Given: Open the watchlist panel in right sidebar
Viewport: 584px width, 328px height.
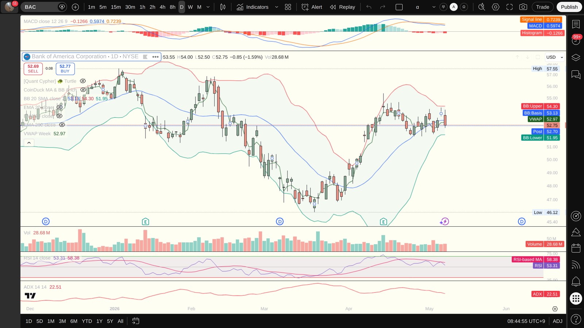Looking at the screenshot, I should coord(576,24).
